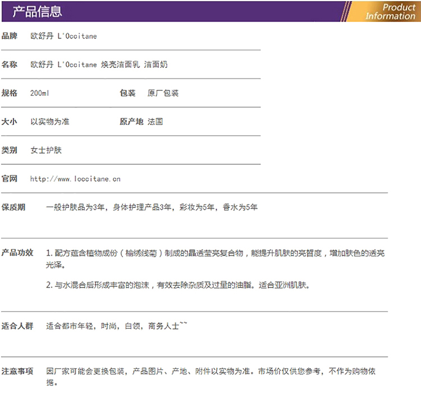The height and width of the screenshot is (398, 421).
Task: Click the 产品信息 header title
Action: click(x=37, y=12)
